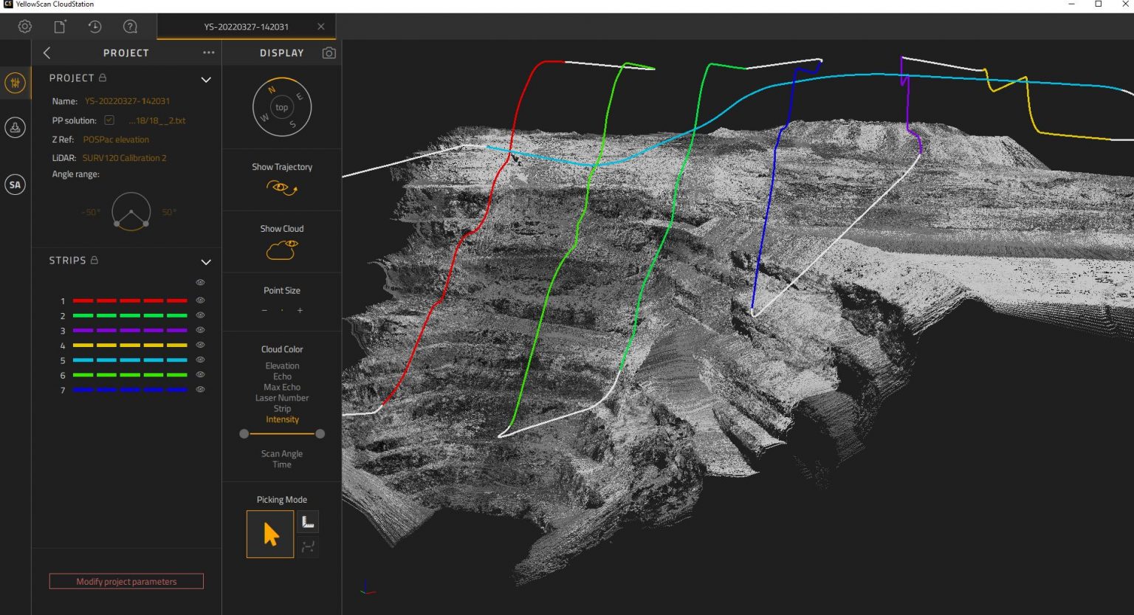Click the settings gear icon

coord(24,26)
